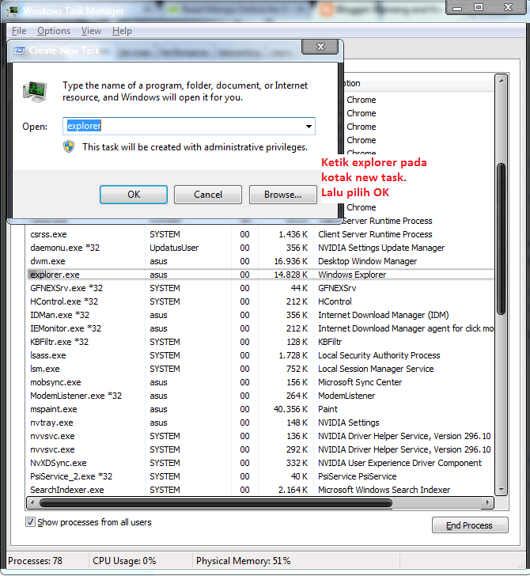Close the Create New Task dialog
The height and width of the screenshot is (576, 530).
coord(320,47)
